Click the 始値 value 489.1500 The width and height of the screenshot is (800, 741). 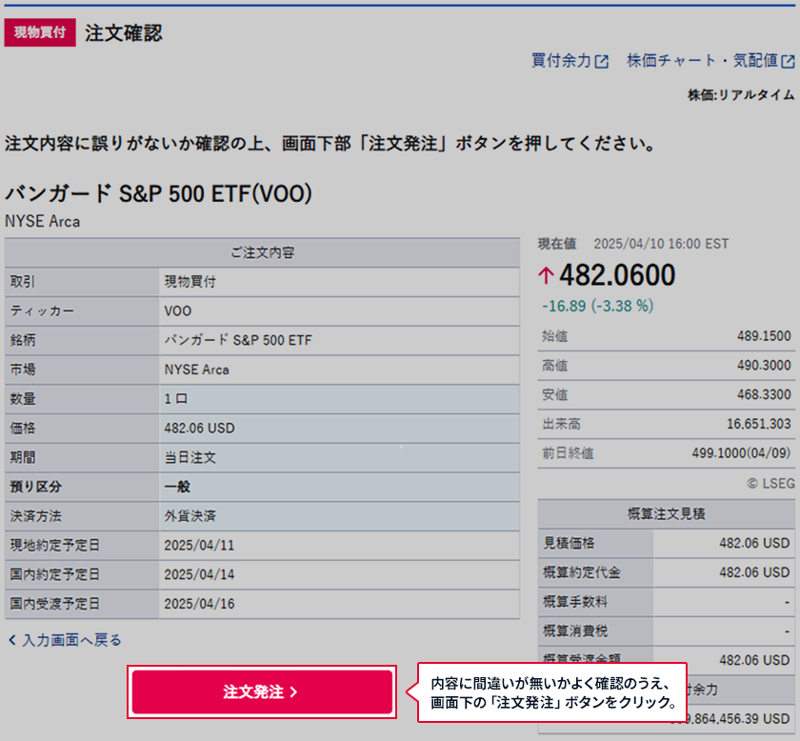[764, 336]
